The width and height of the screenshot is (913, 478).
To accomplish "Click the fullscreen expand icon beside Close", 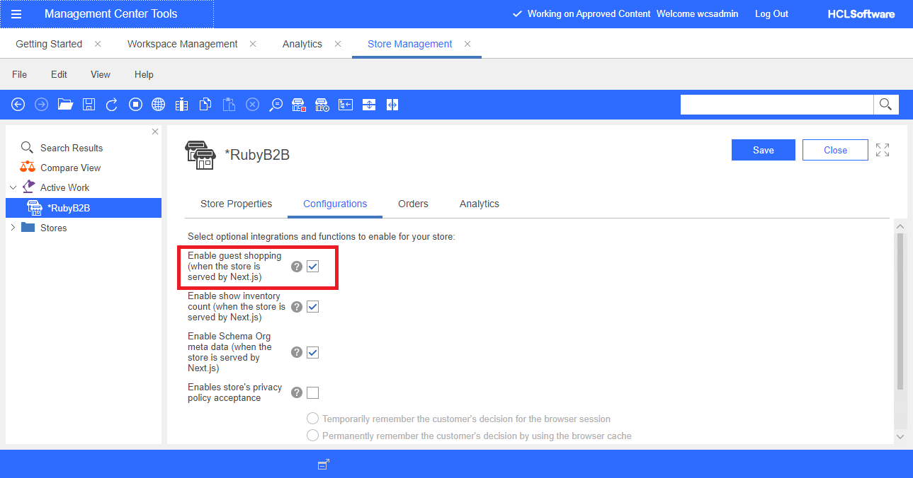I will (x=883, y=150).
